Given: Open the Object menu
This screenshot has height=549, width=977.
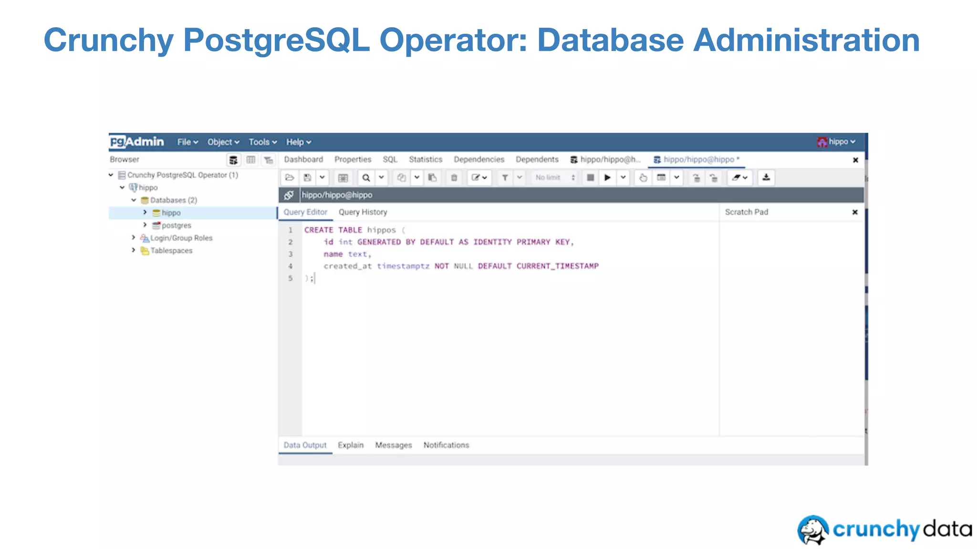Looking at the screenshot, I should (x=223, y=142).
